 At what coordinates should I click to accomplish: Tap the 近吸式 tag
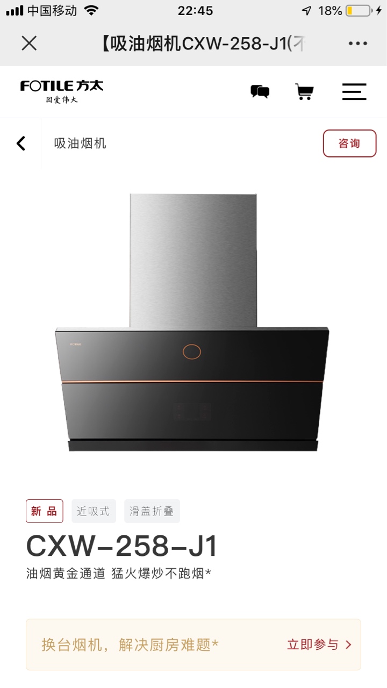tap(93, 511)
